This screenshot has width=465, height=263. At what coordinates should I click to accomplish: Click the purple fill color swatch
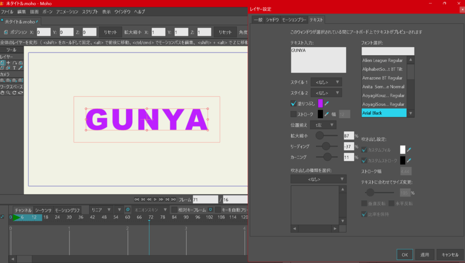(320, 104)
